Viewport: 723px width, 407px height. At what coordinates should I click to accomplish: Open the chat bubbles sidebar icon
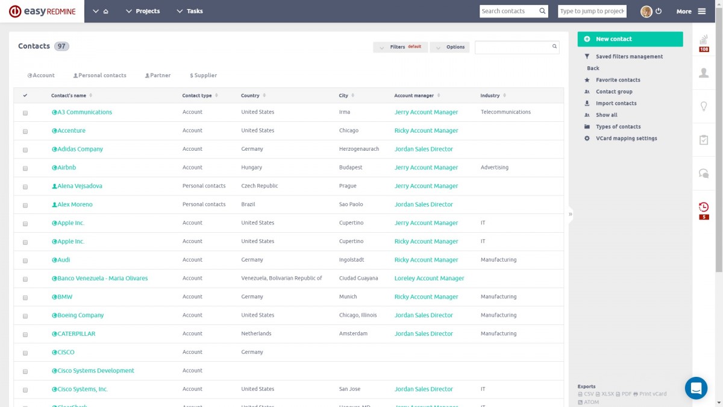[704, 174]
